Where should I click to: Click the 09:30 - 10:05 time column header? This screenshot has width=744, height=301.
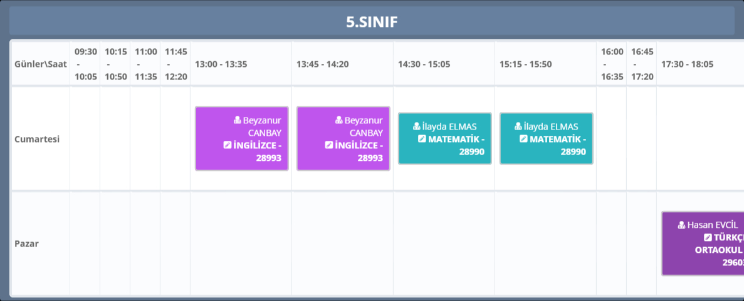coord(85,64)
